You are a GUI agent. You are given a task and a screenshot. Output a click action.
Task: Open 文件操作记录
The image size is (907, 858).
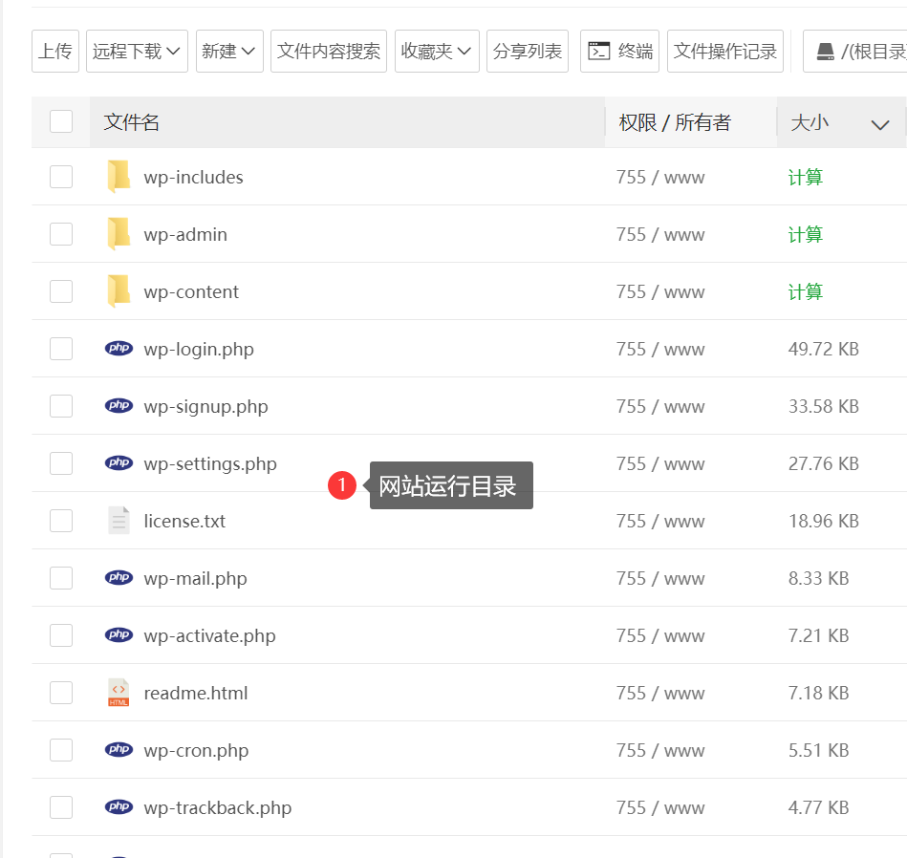[x=725, y=51]
